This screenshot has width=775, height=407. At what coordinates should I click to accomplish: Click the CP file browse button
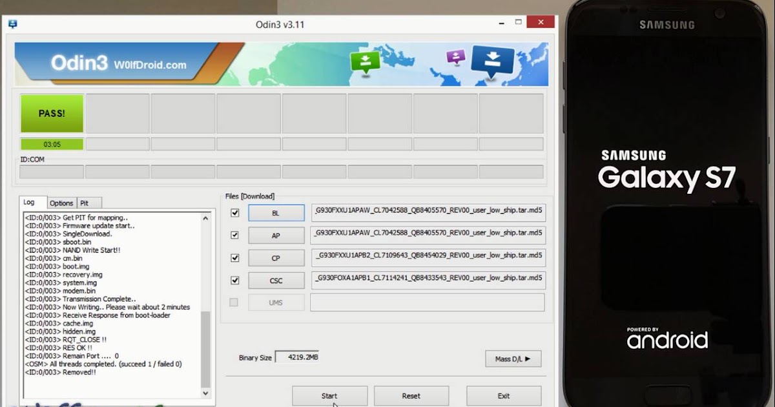pyautogui.click(x=276, y=258)
